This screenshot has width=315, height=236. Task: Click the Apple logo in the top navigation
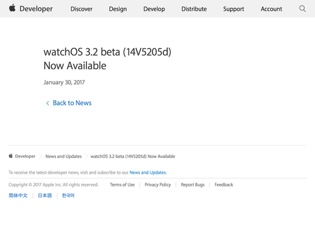click(12, 8)
